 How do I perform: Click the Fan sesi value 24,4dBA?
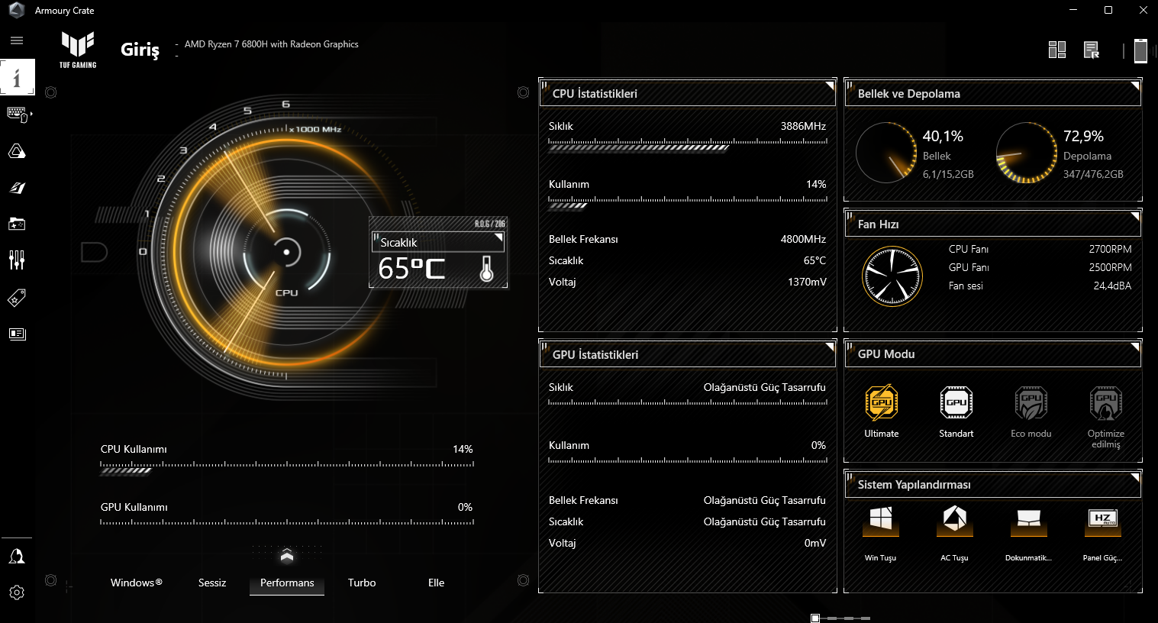tap(1112, 286)
